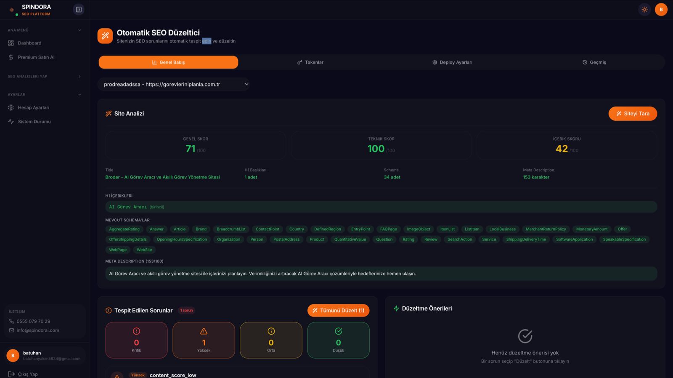Switch to the Tokenlar tab
The image size is (673, 378).
(x=310, y=62)
